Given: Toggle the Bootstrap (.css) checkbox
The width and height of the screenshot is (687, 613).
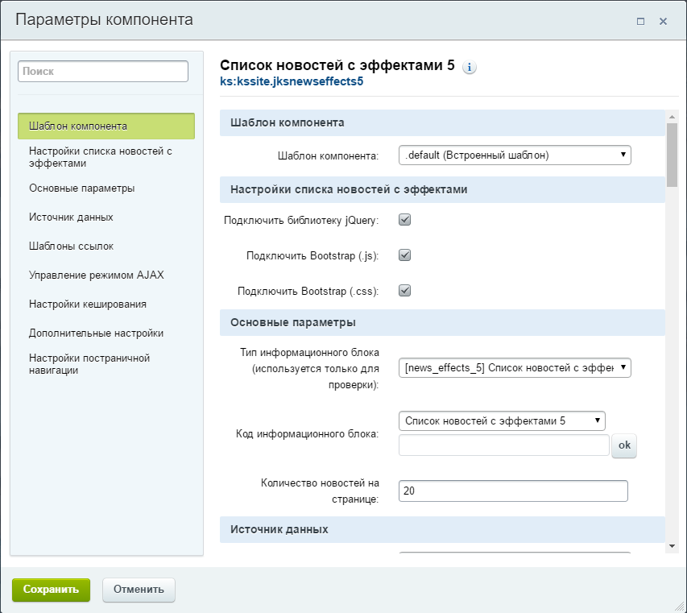Looking at the screenshot, I should pos(404,291).
